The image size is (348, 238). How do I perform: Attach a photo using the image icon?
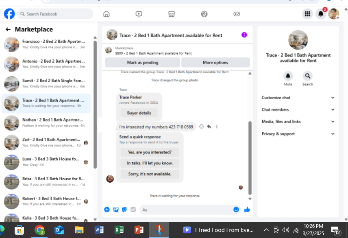point(116,210)
